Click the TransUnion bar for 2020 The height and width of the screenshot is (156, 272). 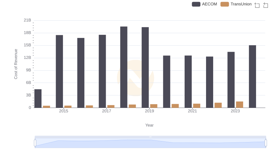coord(175,106)
